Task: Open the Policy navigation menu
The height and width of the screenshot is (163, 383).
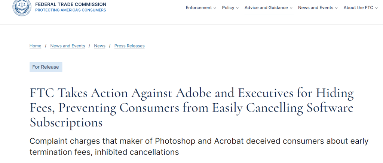Action: click(228, 7)
